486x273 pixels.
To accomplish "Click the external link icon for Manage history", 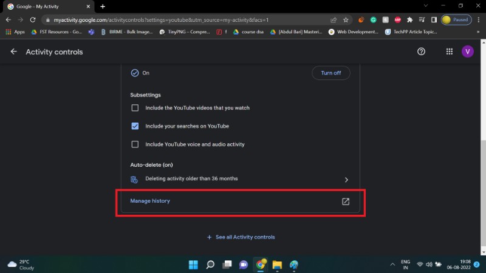I will [x=346, y=201].
